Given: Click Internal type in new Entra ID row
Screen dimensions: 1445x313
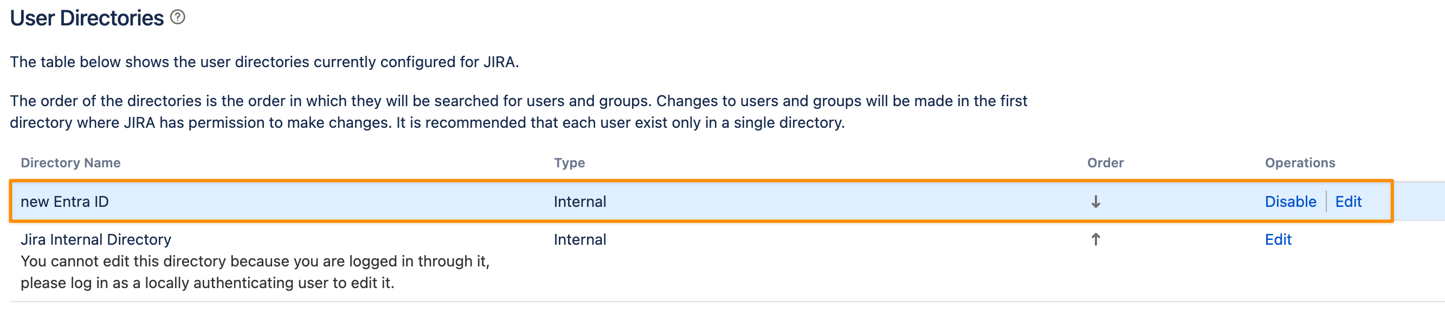Looking at the screenshot, I should pyautogui.click(x=579, y=201).
